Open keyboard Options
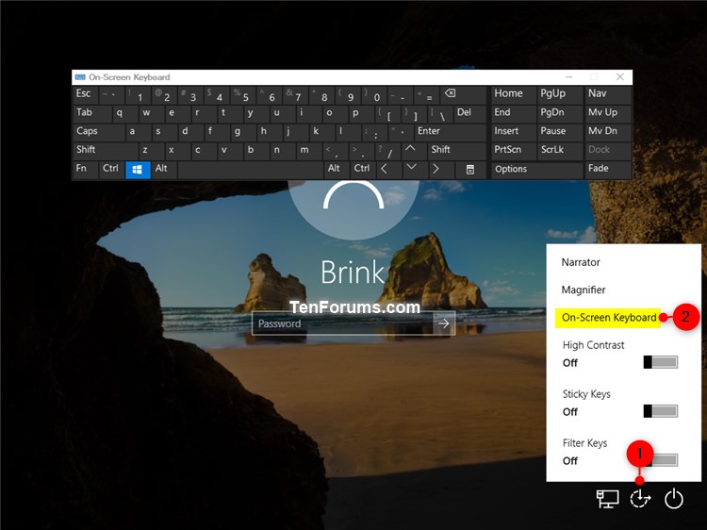The width and height of the screenshot is (707, 530). 536,170
